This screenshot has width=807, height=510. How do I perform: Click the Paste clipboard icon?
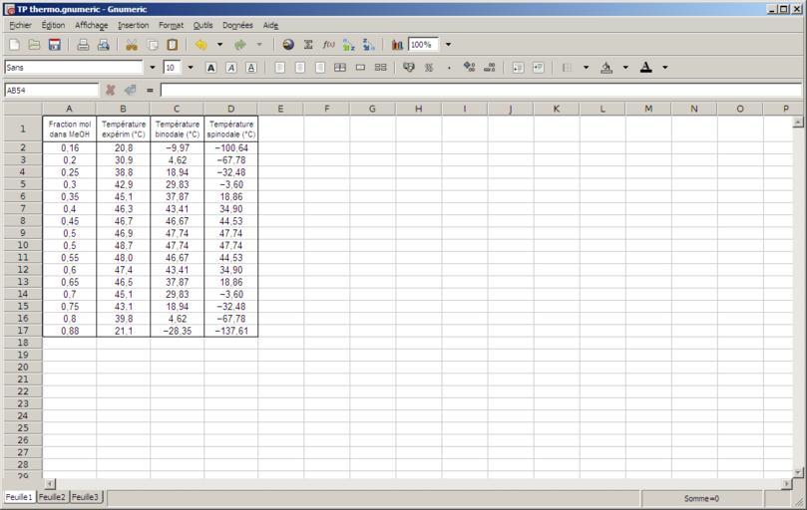click(173, 45)
